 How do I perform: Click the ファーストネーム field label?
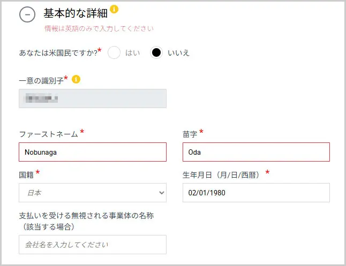point(48,133)
